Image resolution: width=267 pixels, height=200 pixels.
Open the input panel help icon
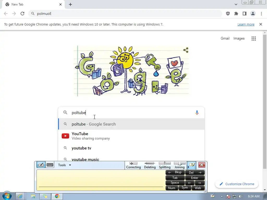point(192,165)
